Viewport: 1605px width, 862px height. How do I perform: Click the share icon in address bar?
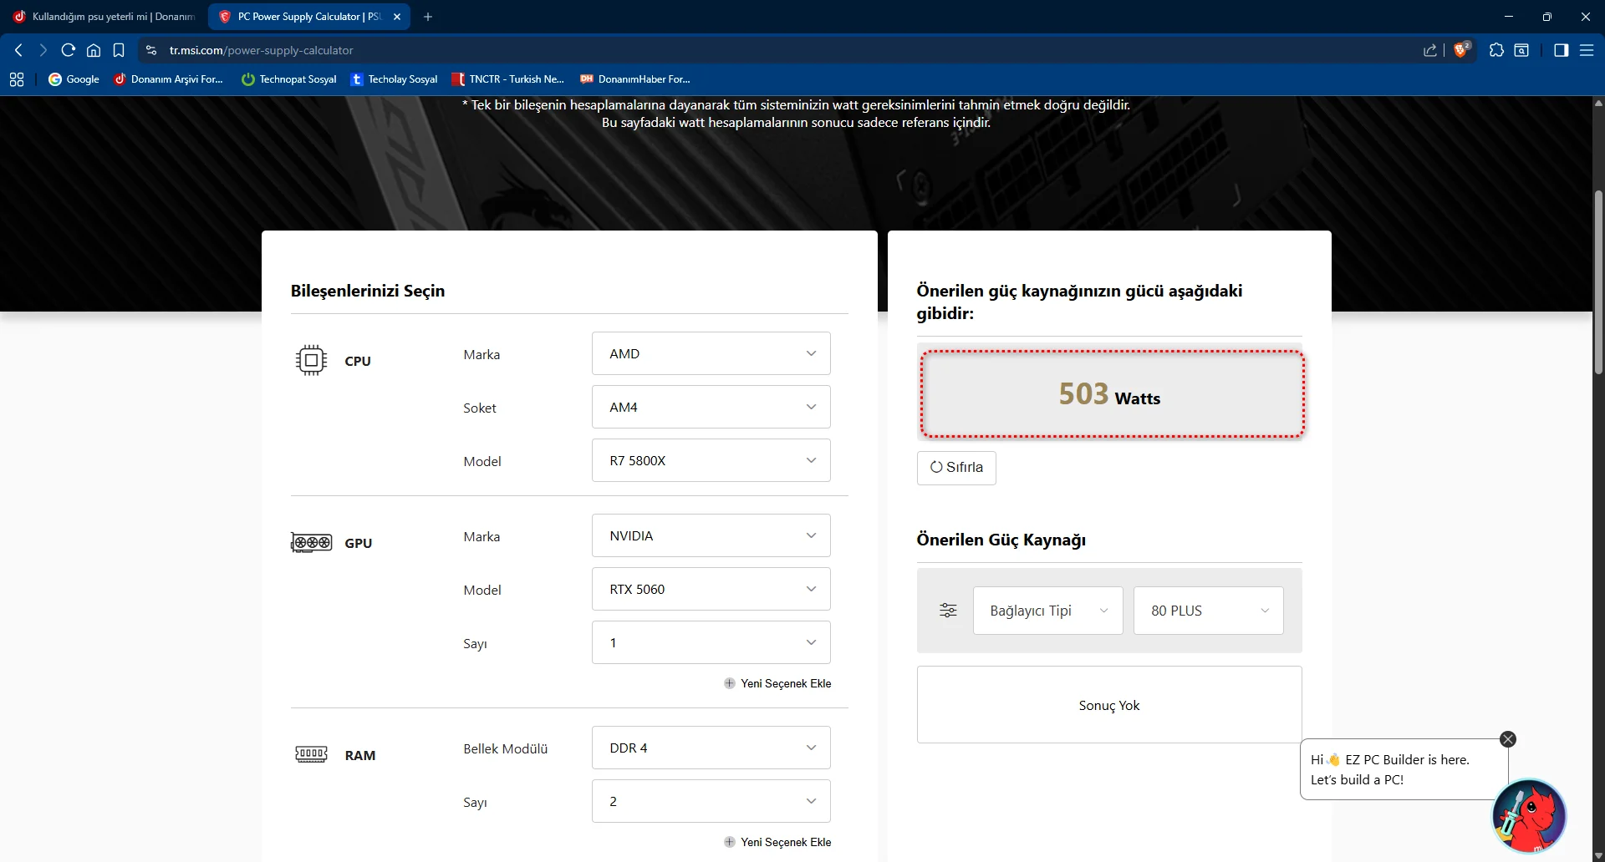coord(1430,50)
